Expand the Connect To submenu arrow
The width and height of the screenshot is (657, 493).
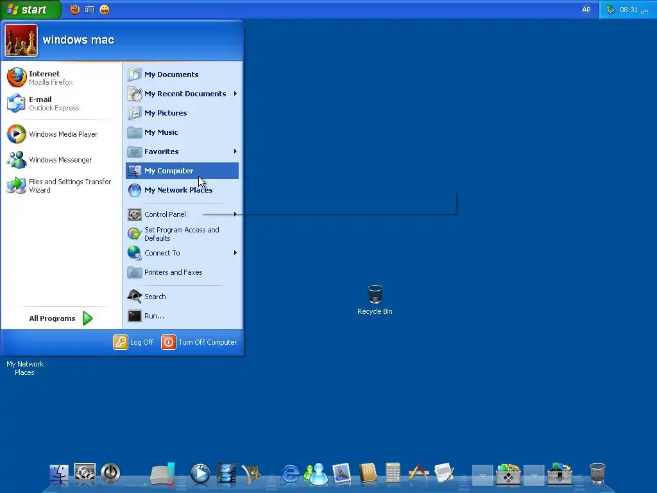[235, 253]
